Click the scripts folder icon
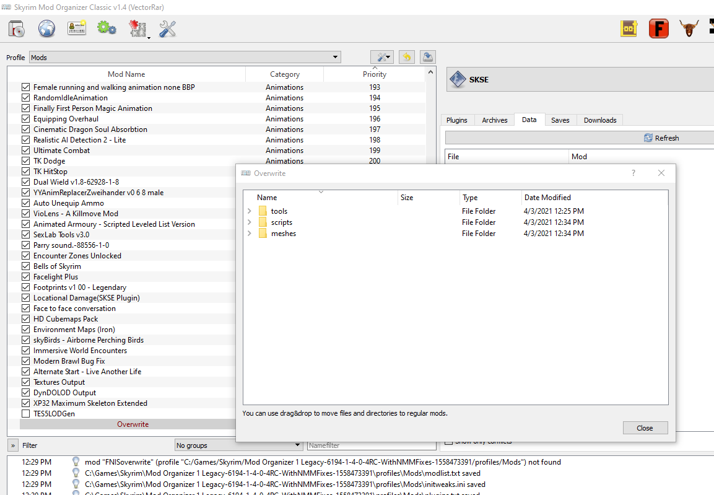714x495 pixels. pos(263,222)
